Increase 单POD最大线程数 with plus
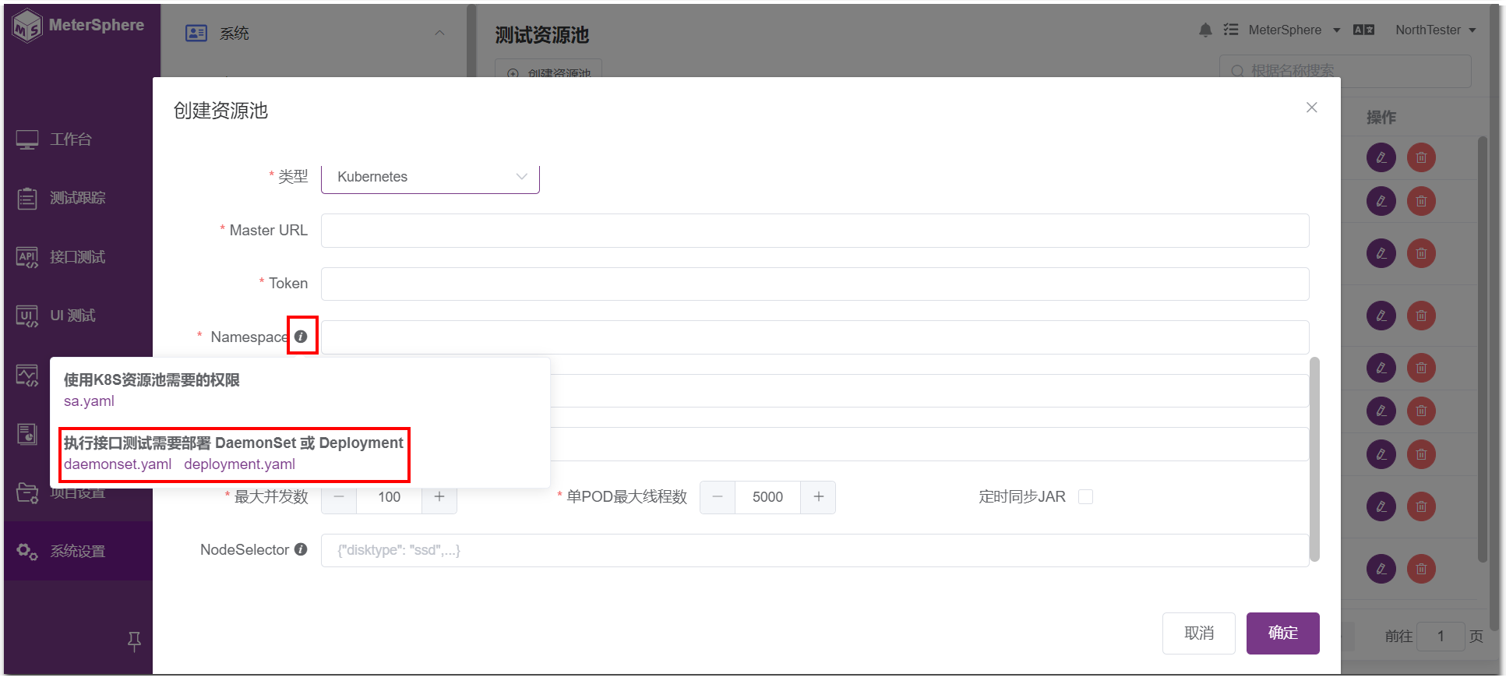 [x=818, y=497]
